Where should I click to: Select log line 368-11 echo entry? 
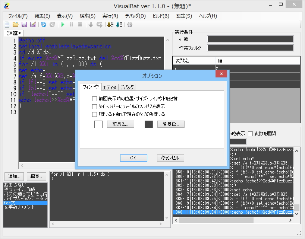pyautogui.click(x=233, y=212)
